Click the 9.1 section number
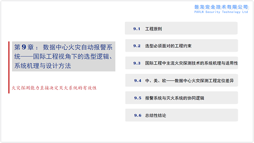The height and width of the screenshot is (143, 254). (137, 29)
